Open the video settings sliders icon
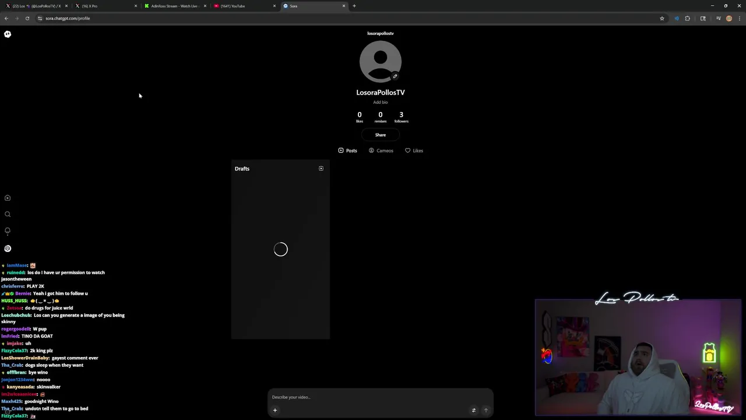 tap(473, 410)
